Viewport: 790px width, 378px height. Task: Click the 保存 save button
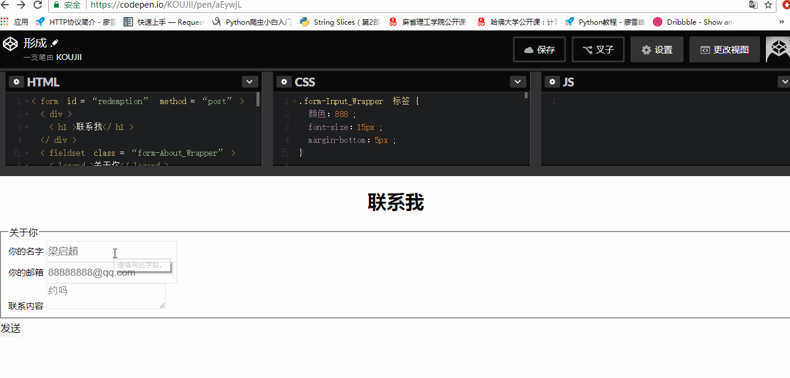tap(539, 49)
